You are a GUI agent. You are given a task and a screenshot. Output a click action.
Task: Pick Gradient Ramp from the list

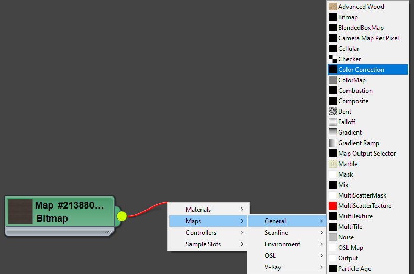pos(367,143)
